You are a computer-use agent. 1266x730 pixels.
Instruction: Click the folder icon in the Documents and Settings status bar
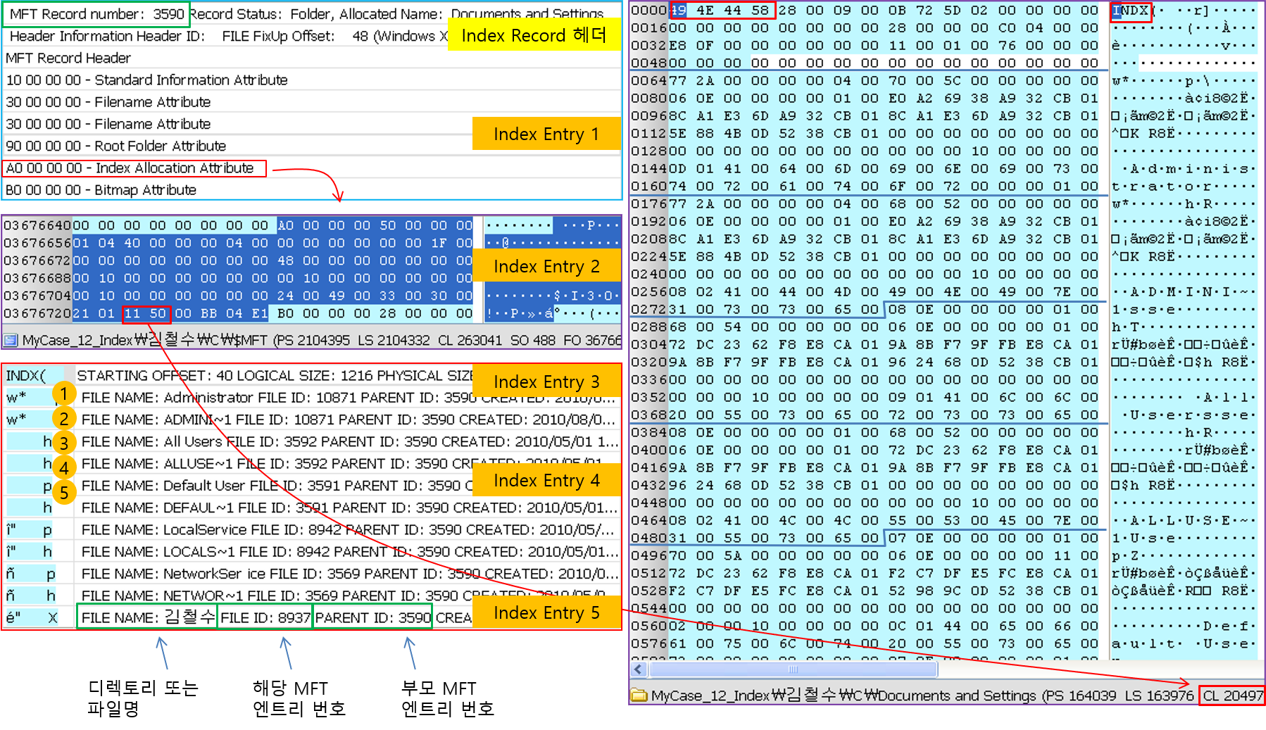pyautogui.click(x=639, y=696)
